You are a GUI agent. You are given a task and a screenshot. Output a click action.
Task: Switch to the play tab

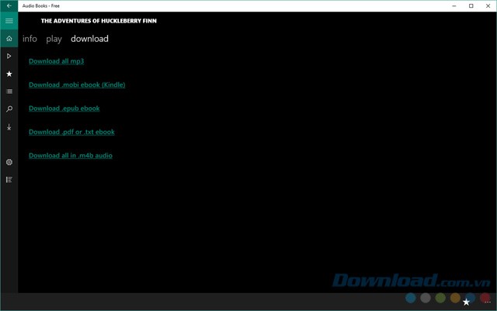pos(54,39)
